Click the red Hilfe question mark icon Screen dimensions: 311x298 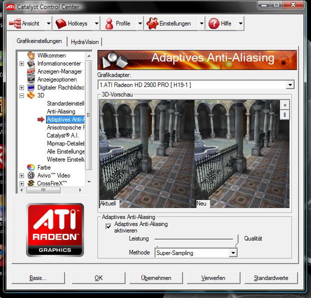pyautogui.click(x=214, y=23)
